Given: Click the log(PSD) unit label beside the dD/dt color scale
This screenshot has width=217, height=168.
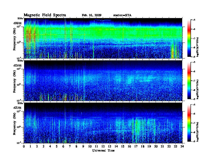Looking at the screenshot, I should 198,89.
